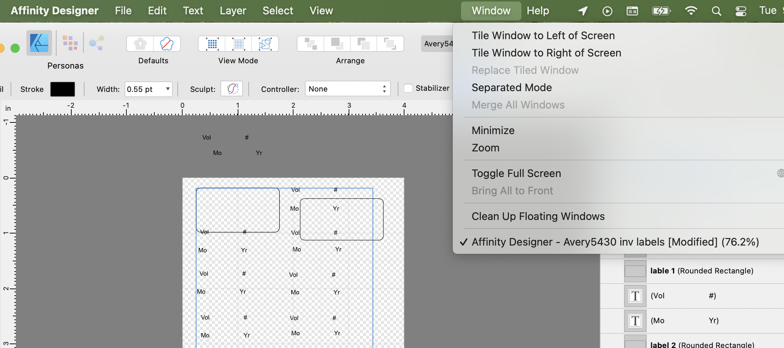The image size is (784, 348).
Task: Select the Vector View Mode icon
Action: coord(211,43)
